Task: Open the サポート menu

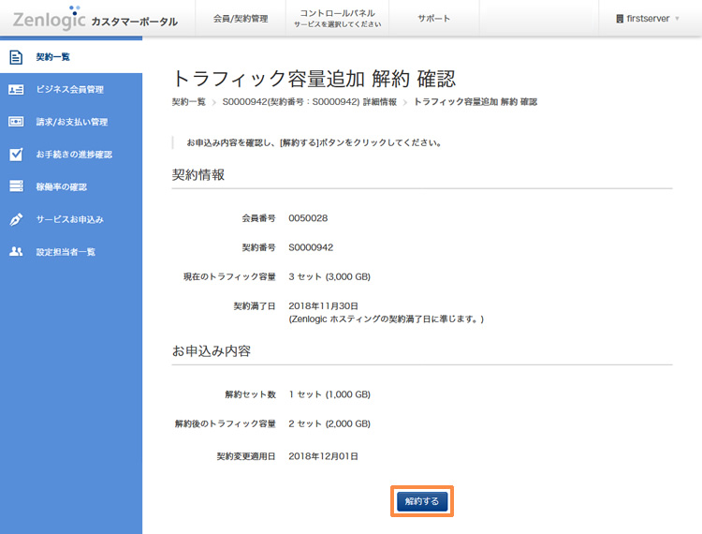Action: (433, 19)
